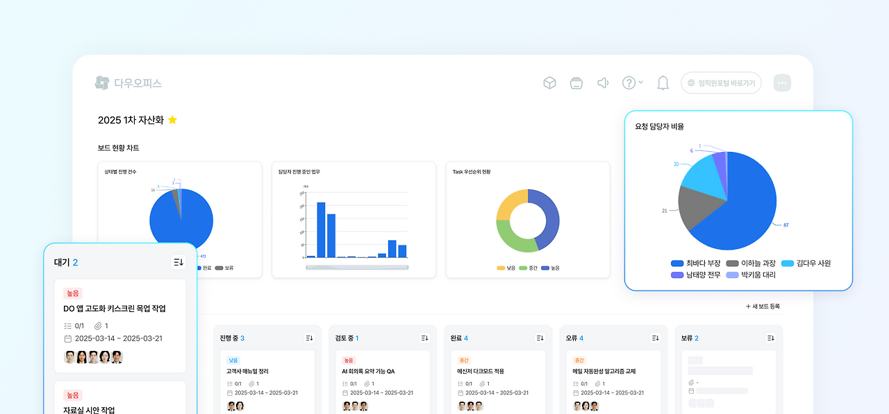Open the announcements speaker icon
The height and width of the screenshot is (414, 889).
click(603, 82)
